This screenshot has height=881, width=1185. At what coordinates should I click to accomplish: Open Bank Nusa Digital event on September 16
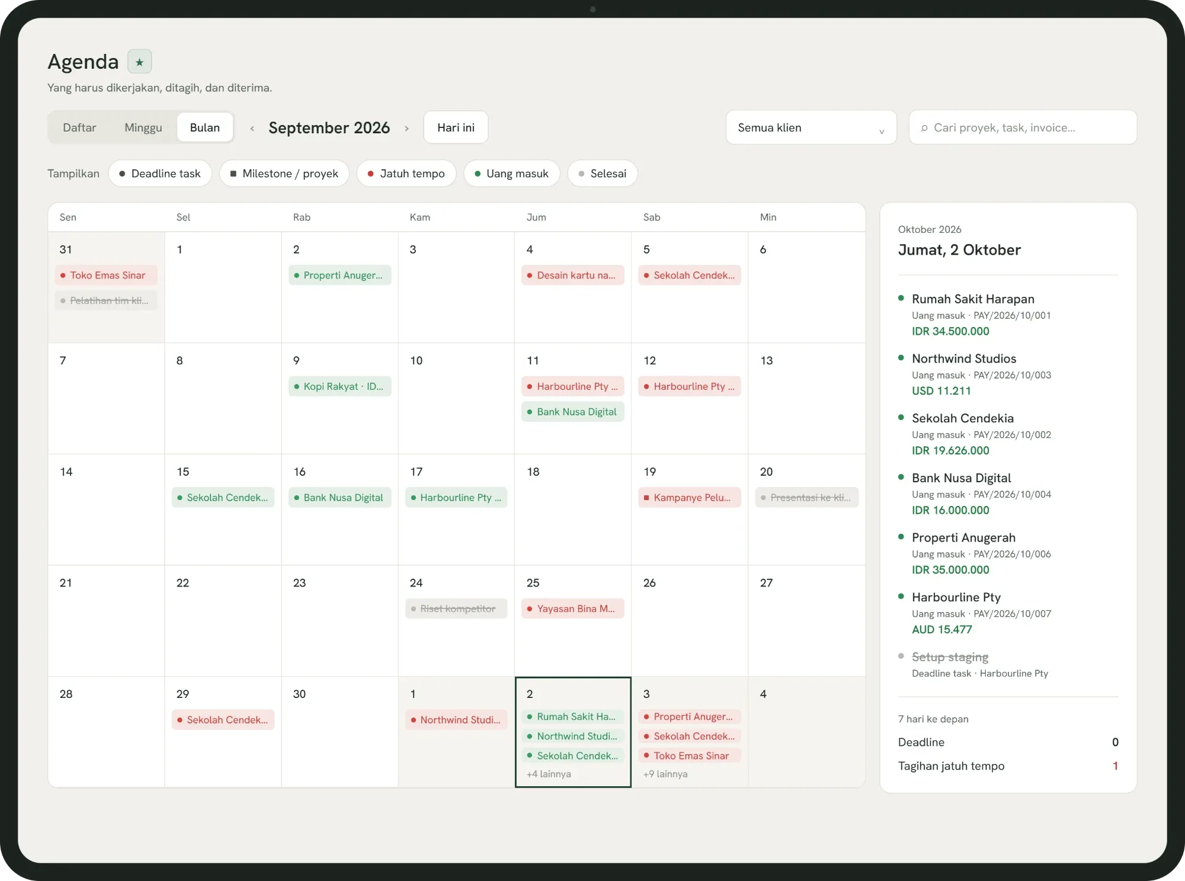pos(340,498)
